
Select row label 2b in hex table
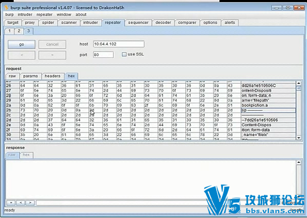click(x=12, y=110)
